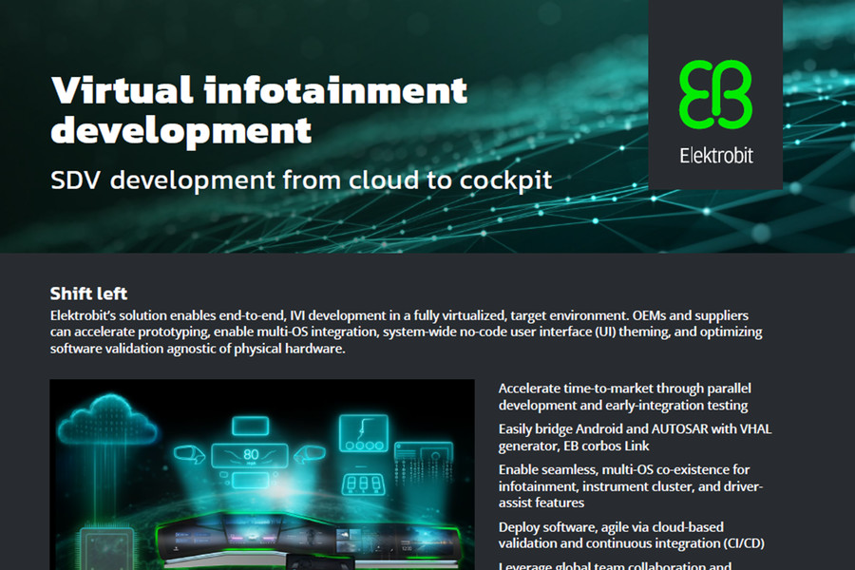Click the "Easily bridge Android and AUTOSAR" bullet

(635, 437)
